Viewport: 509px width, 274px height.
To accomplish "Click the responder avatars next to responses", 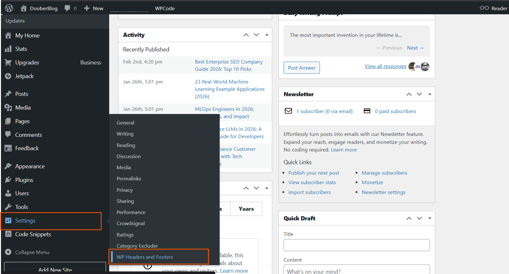I will (x=419, y=67).
